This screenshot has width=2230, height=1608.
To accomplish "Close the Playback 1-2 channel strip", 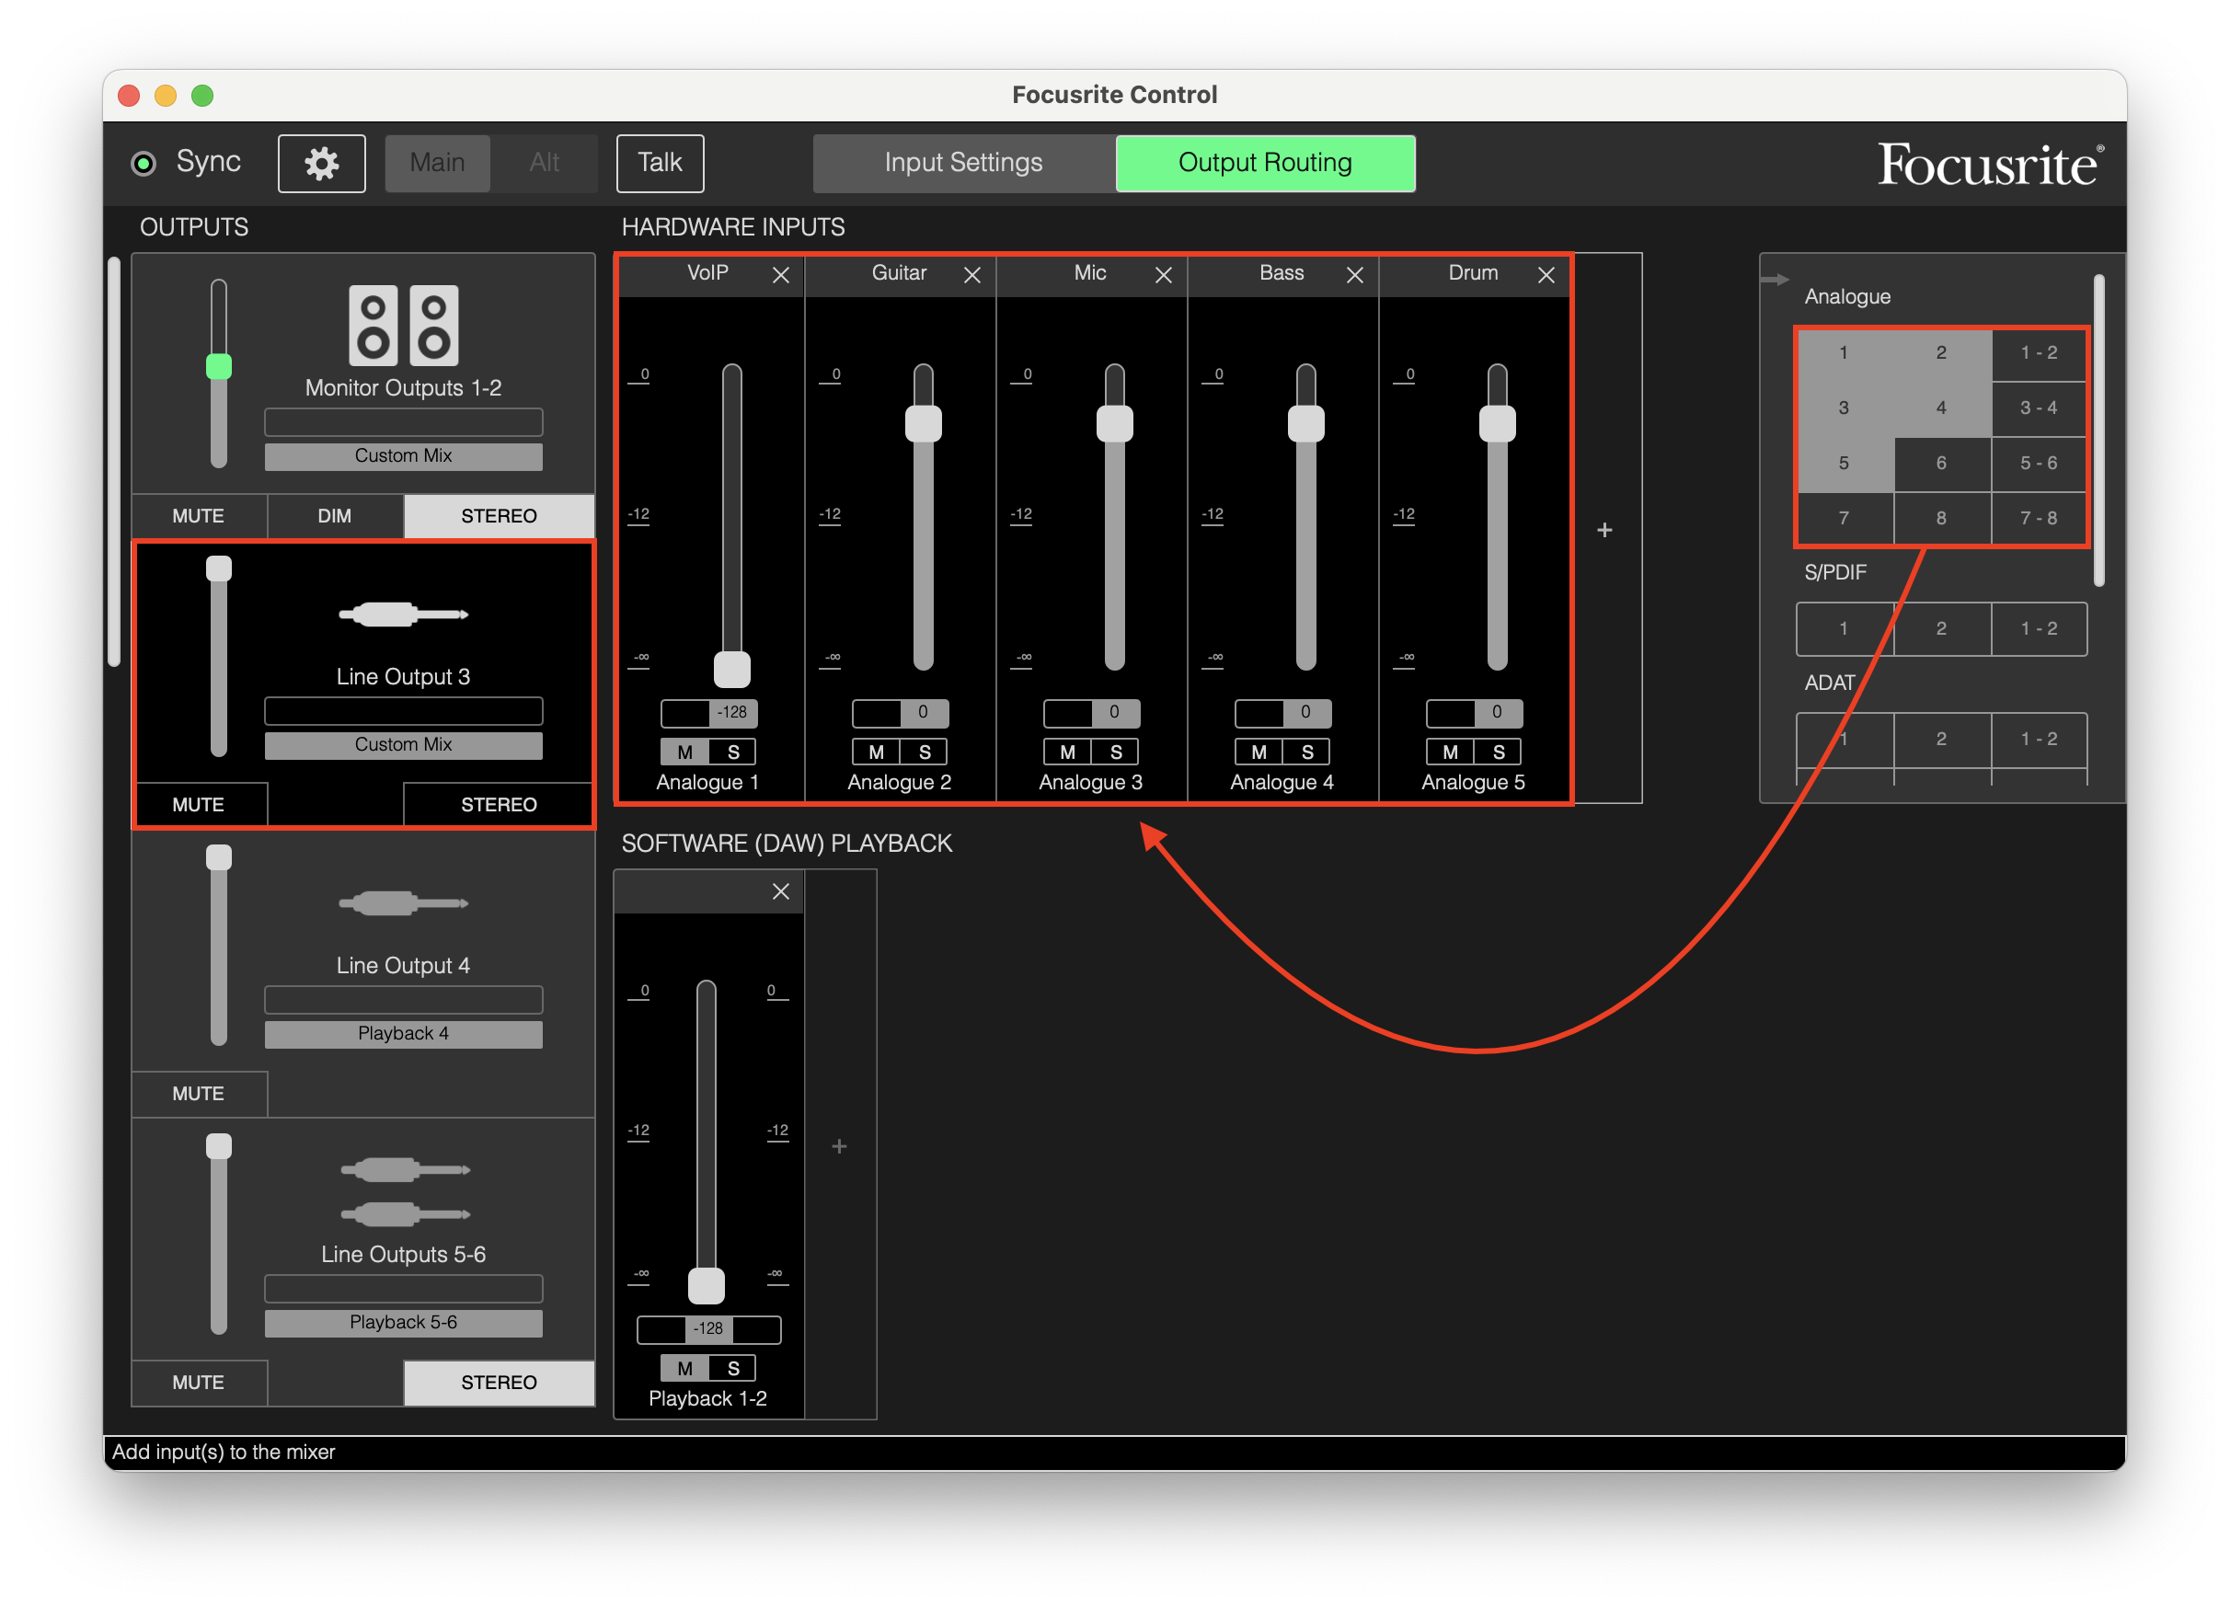I will (x=781, y=891).
